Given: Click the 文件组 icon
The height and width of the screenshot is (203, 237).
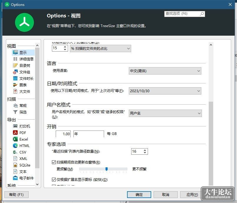Looking at the screenshot, I should point(15,72).
